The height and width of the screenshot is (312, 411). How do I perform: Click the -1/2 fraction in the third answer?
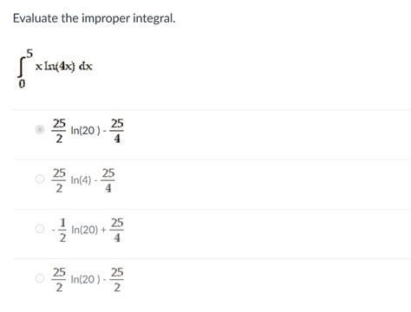coord(61,230)
